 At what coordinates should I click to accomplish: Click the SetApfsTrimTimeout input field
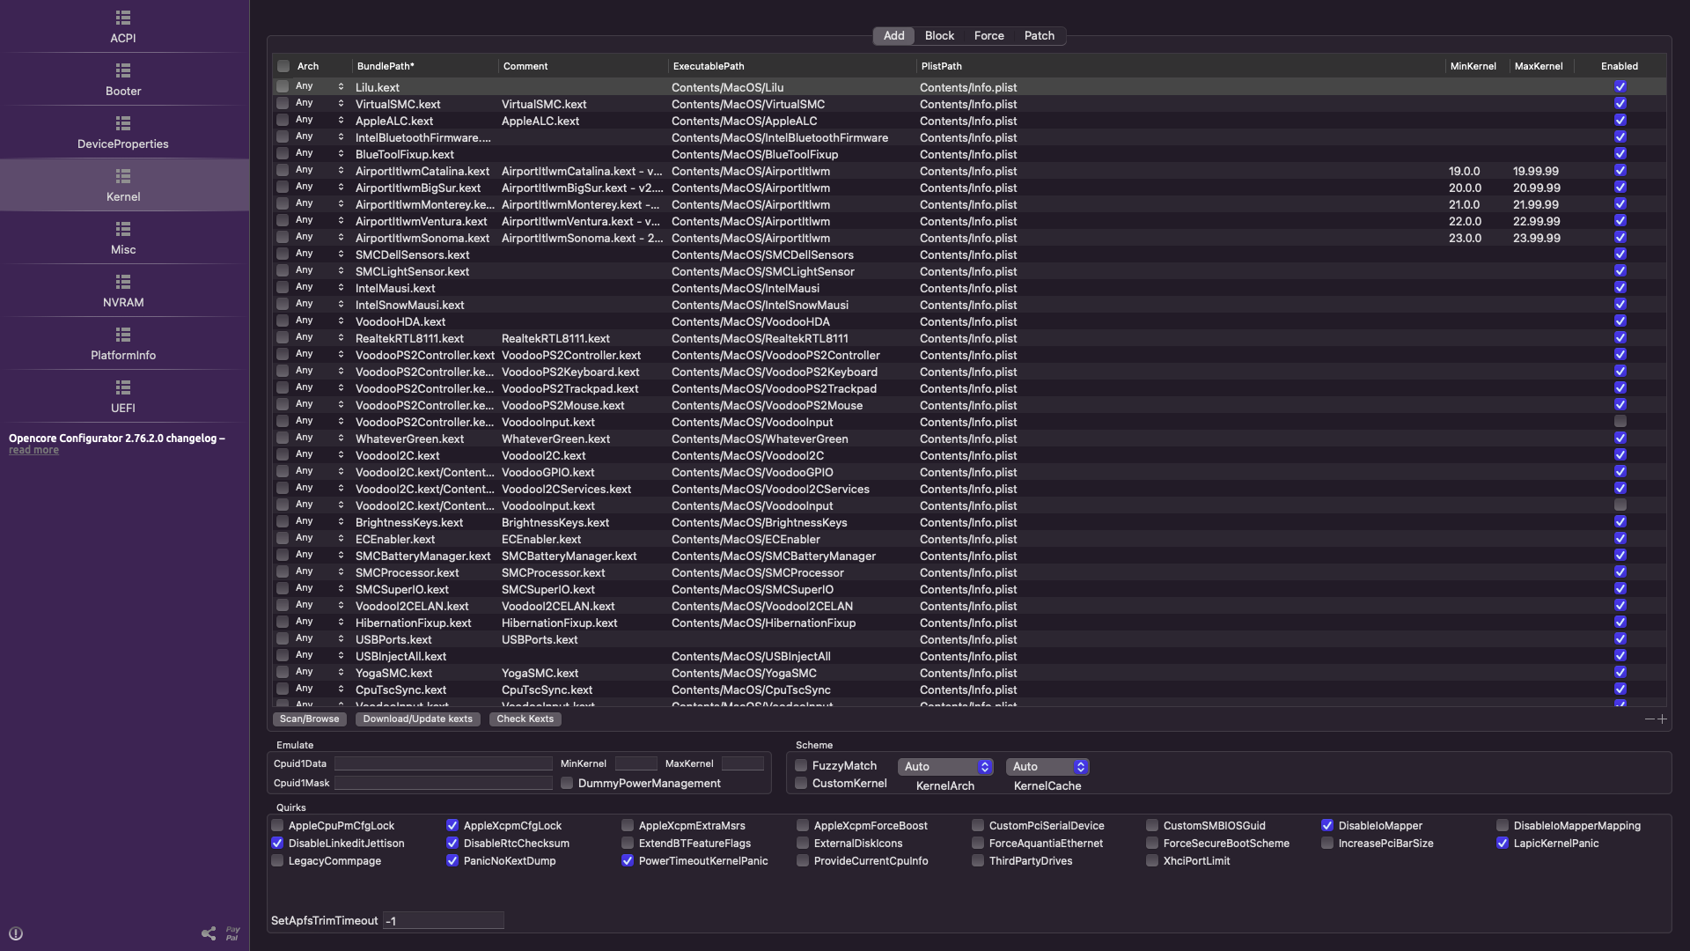(x=443, y=921)
